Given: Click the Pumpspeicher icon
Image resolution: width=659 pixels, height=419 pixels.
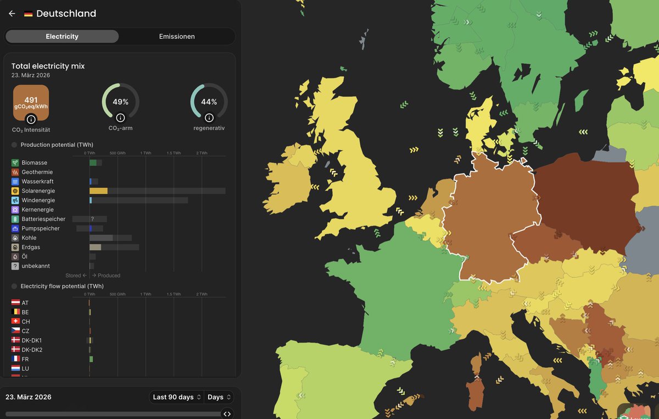Looking at the screenshot, I should [15, 228].
